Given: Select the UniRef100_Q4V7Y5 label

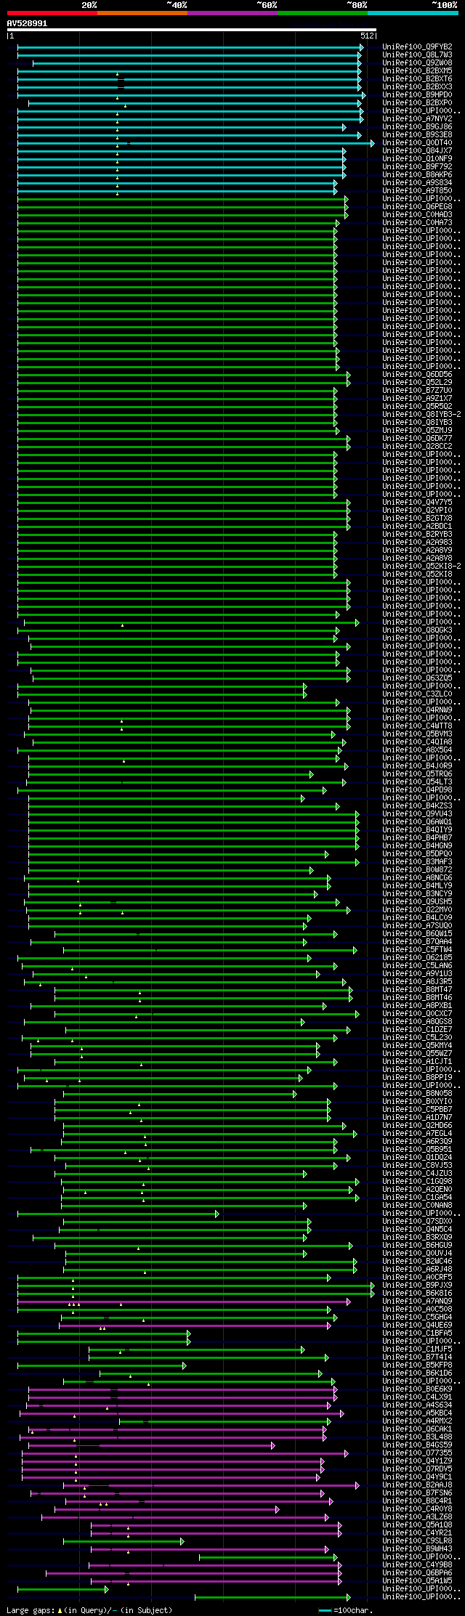Looking at the screenshot, I should pos(417,503).
